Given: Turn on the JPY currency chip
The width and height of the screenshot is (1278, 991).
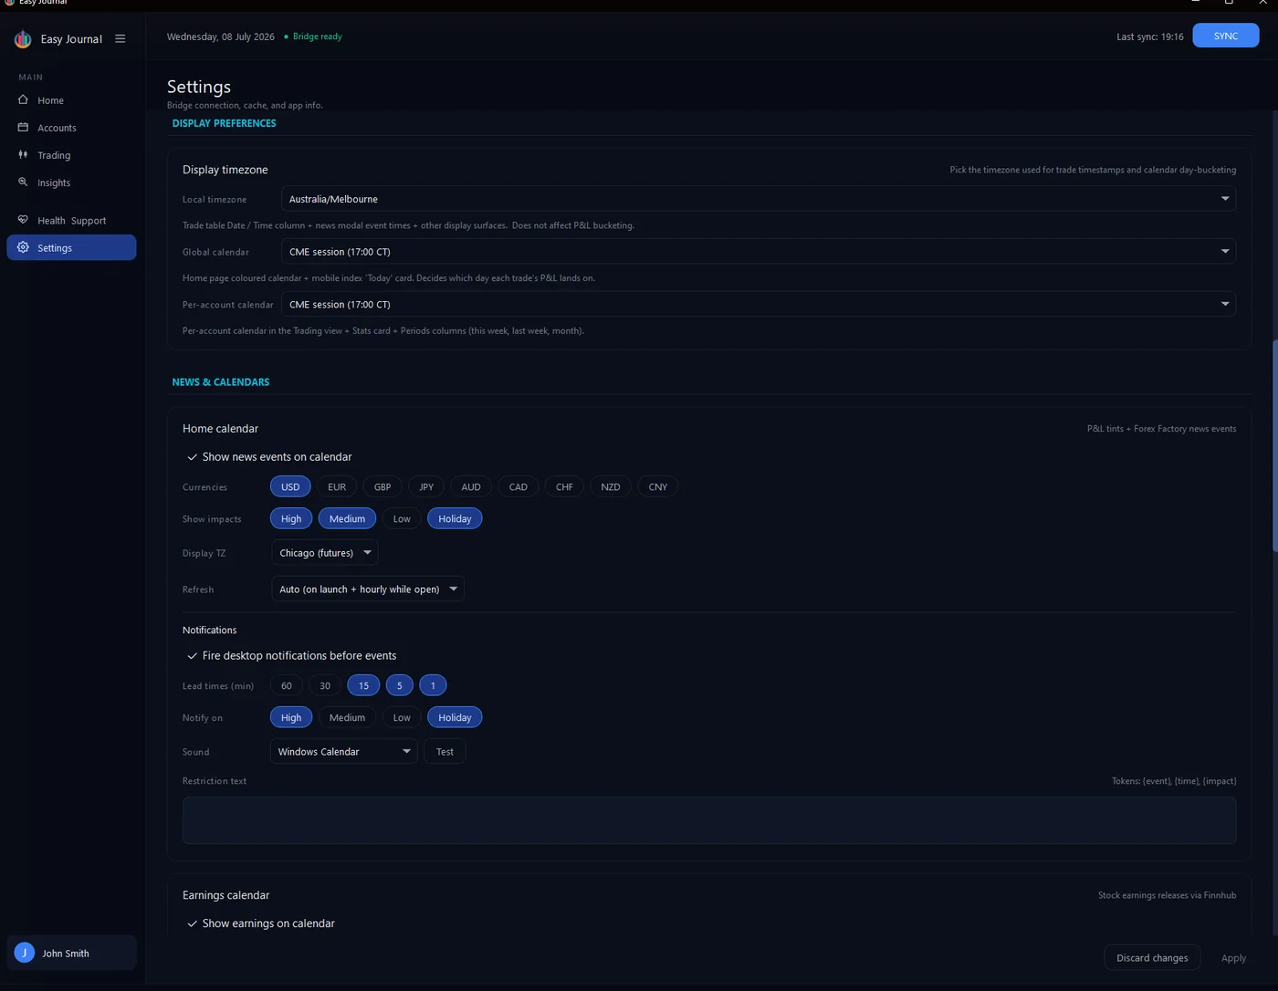Looking at the screenshot, I should point(426,486).
